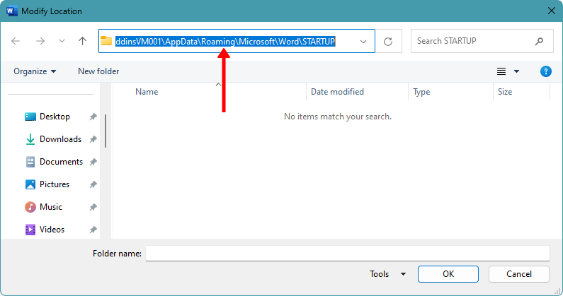Viewport: 563px width, 296px height.
Task: Click the Folder name text field
Action: click(347, 254)
